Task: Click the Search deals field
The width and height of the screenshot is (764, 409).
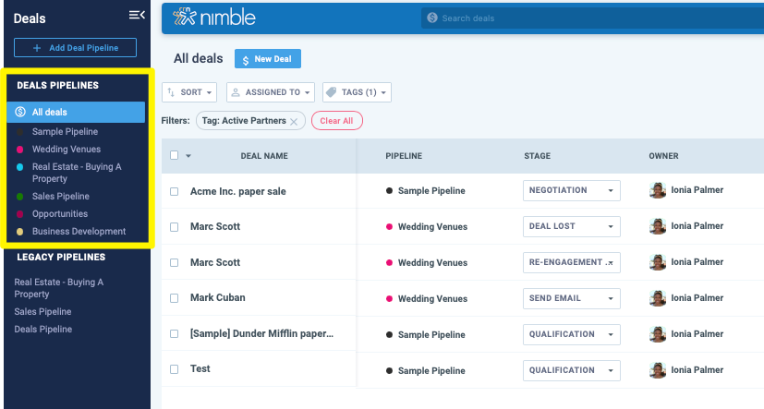Action: [592, 18]
